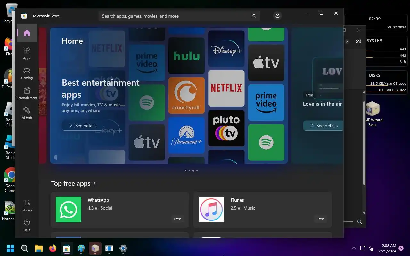Click the background window's vertical scrollbar thumb
The width and height of the screenshot is (410, 256).
364,143
